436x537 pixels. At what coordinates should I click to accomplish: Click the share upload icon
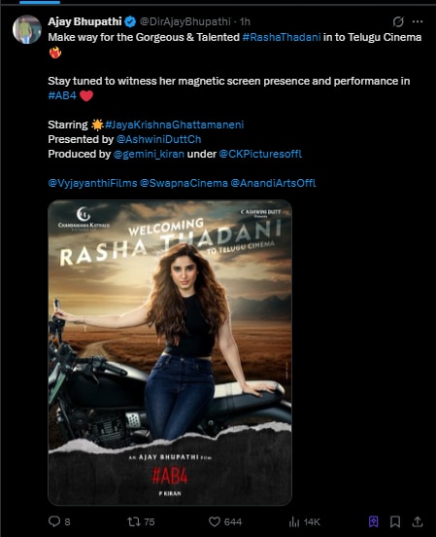click(x=418, y=521)
